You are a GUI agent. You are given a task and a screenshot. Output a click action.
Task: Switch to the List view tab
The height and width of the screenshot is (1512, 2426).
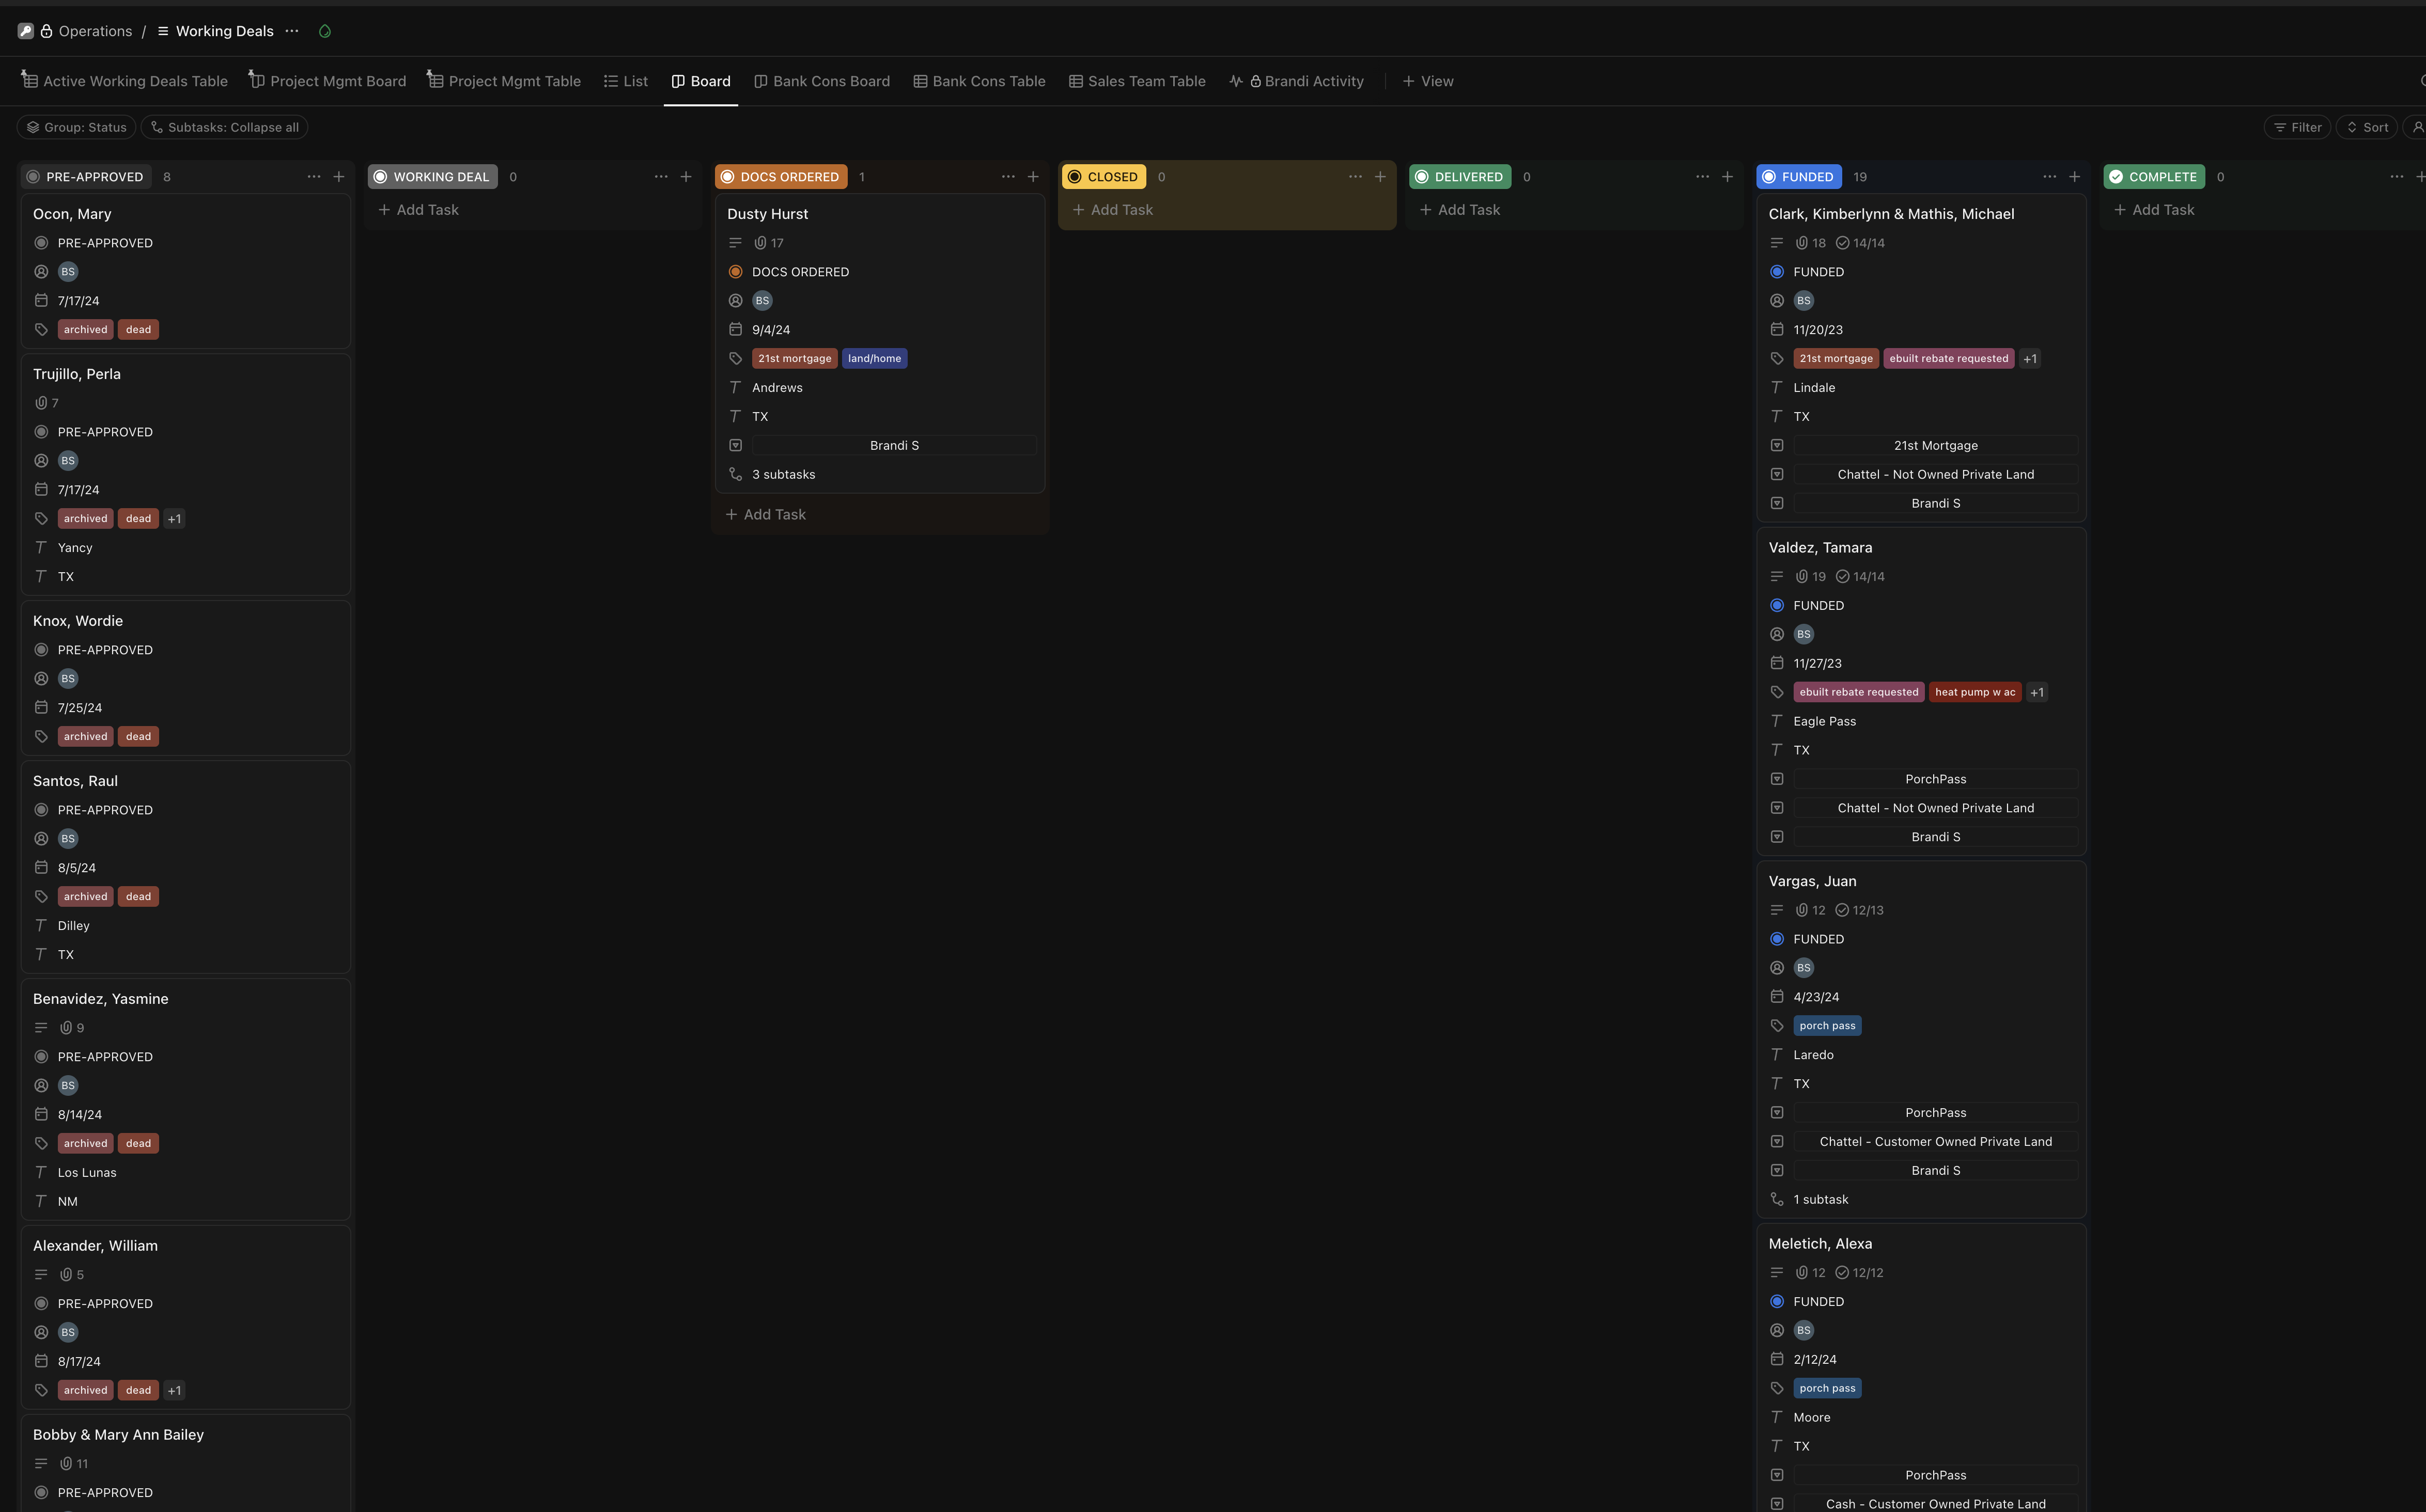(625, 81)
